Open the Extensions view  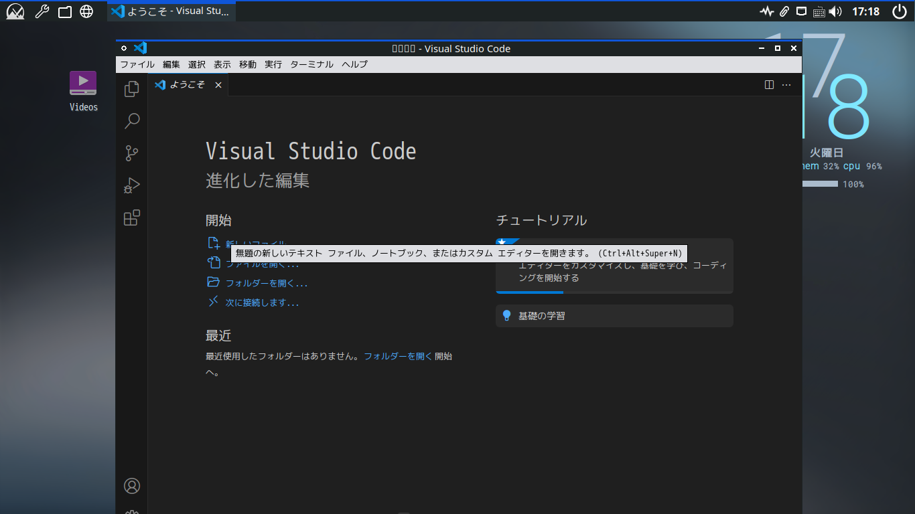132,218
